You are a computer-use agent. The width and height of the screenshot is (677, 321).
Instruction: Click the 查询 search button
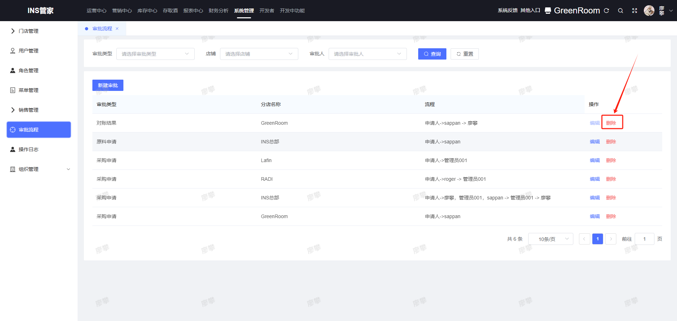432,54
